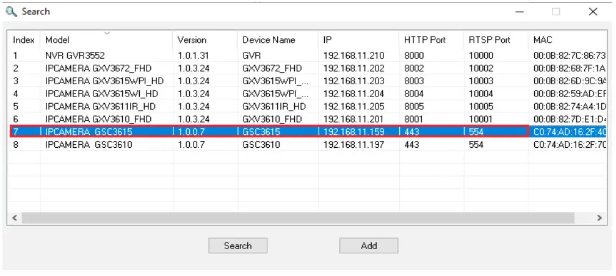Screen dimensions: 616x276
Task: Click RTSP port cell 10005
Action: [x=481, y=106]
